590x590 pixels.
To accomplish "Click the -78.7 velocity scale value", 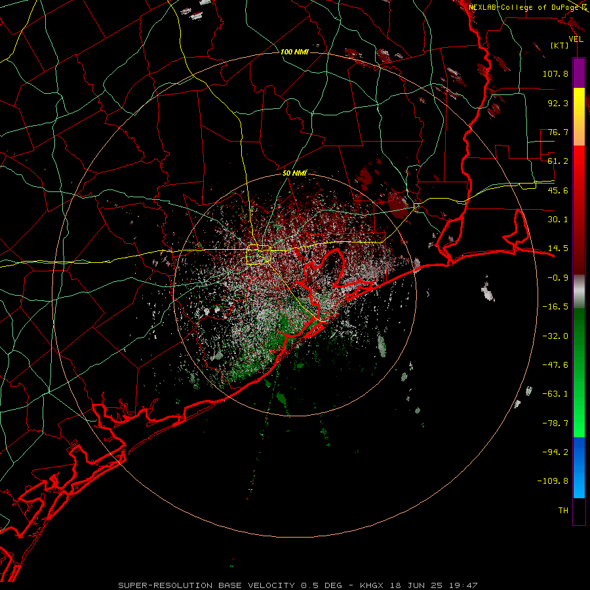I will point(555,423).
